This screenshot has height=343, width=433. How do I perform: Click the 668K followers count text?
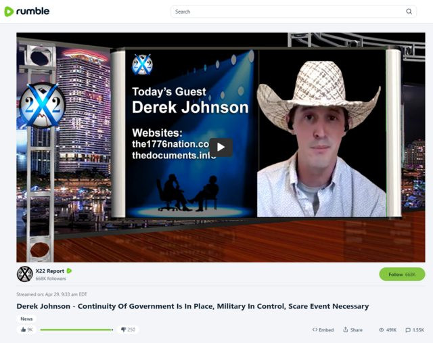(x=51, y=278)
